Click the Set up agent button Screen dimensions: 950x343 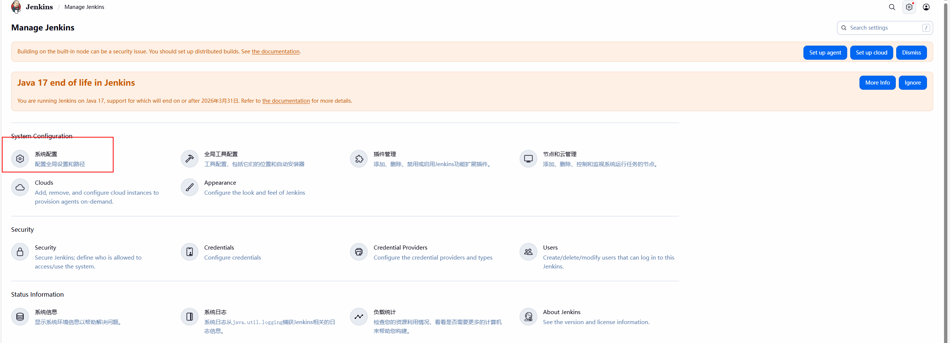[x=825, y=53]
